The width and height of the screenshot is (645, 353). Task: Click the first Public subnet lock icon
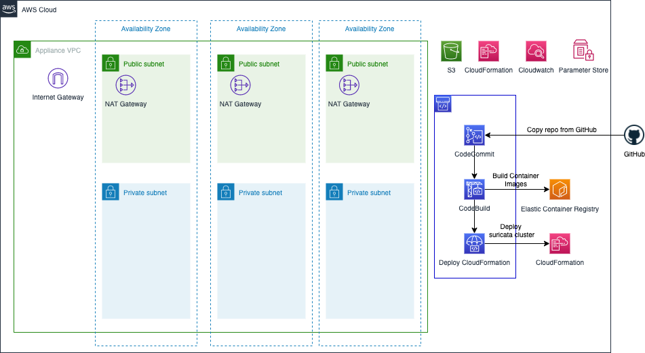click(111, 63)
